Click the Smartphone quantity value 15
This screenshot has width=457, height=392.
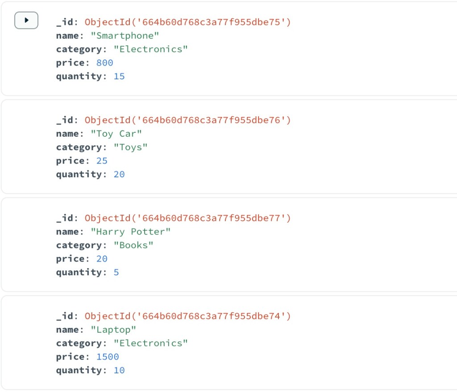119,76
